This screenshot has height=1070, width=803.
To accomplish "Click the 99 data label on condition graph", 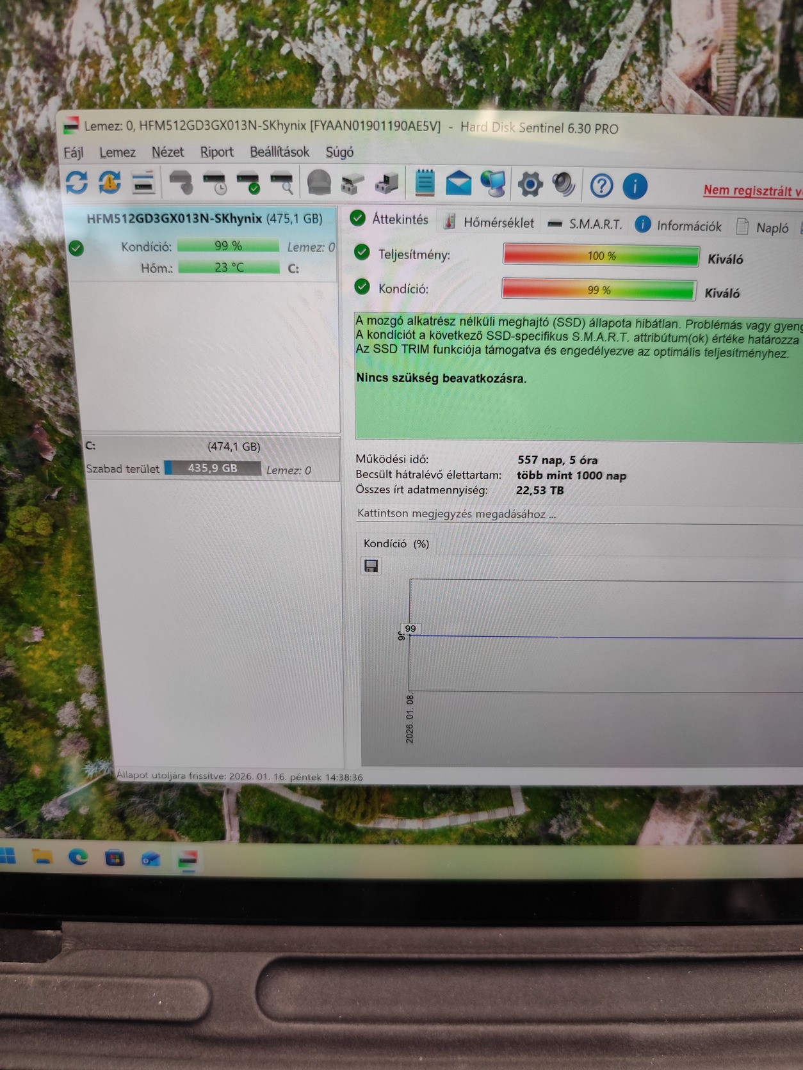I will (x=410, y=628).
